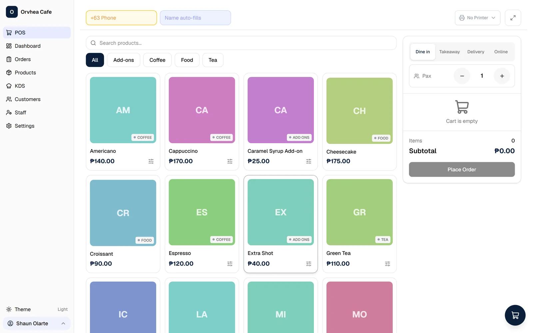Open the floating cart button
The image size is (533, 333).
[x=515, y=315]
